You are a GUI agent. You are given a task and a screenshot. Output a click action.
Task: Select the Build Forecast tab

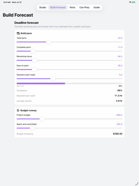pos(58,7)
